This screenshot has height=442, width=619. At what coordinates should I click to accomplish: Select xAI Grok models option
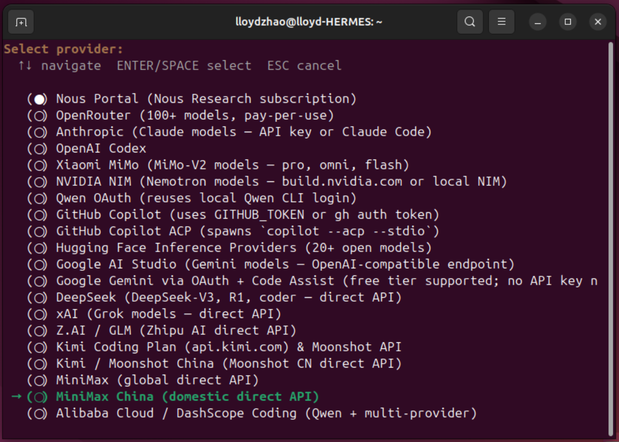click(37, 314)
